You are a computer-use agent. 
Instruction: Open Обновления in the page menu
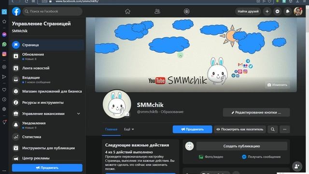coord(48,56)
